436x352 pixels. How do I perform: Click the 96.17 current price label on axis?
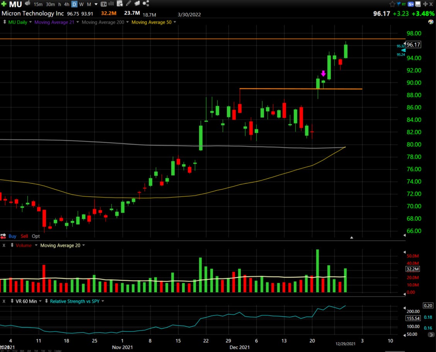[413, 44]
